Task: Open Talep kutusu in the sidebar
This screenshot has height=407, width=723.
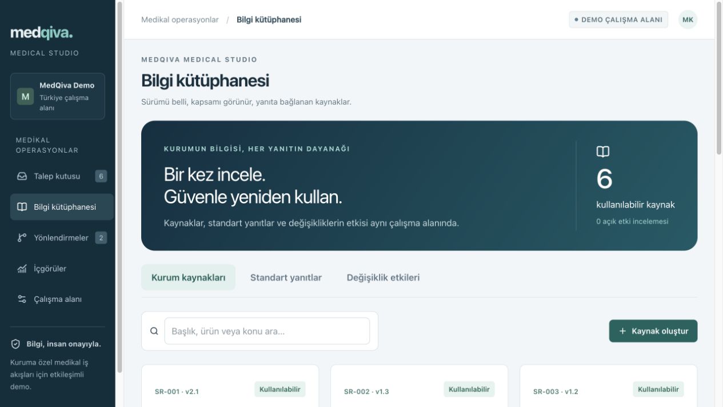Action: click(x=62, y=176)
